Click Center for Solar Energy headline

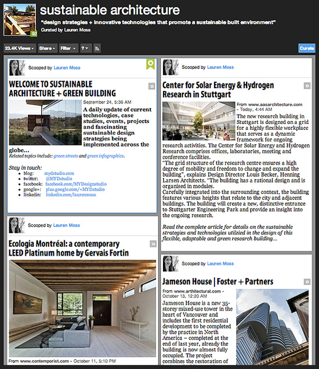click(x=218, y=90)
